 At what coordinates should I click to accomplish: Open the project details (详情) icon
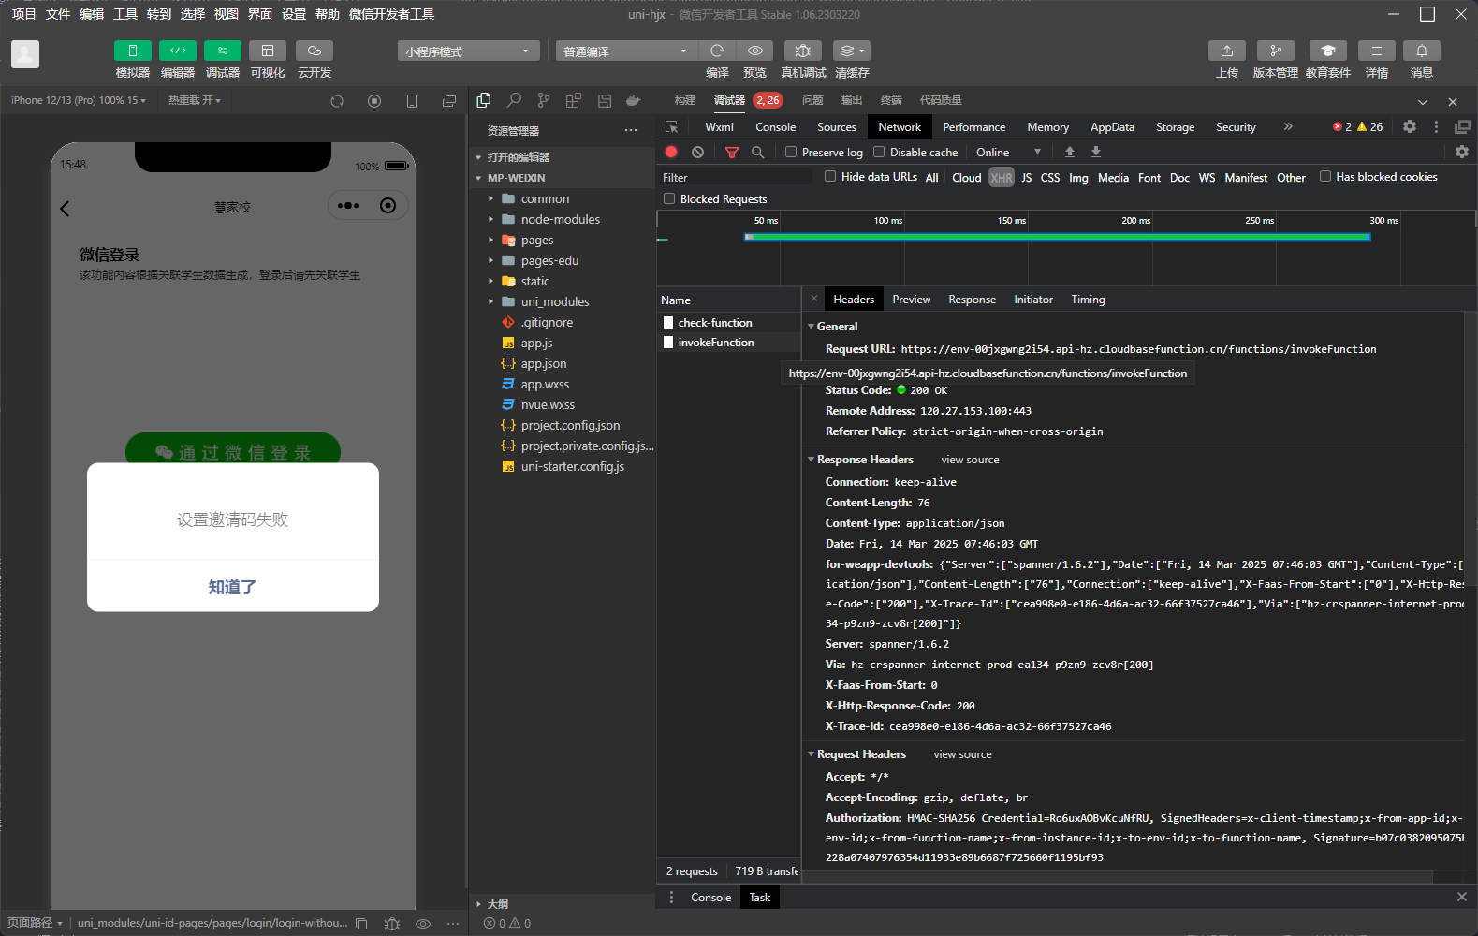click(1377, 51)
